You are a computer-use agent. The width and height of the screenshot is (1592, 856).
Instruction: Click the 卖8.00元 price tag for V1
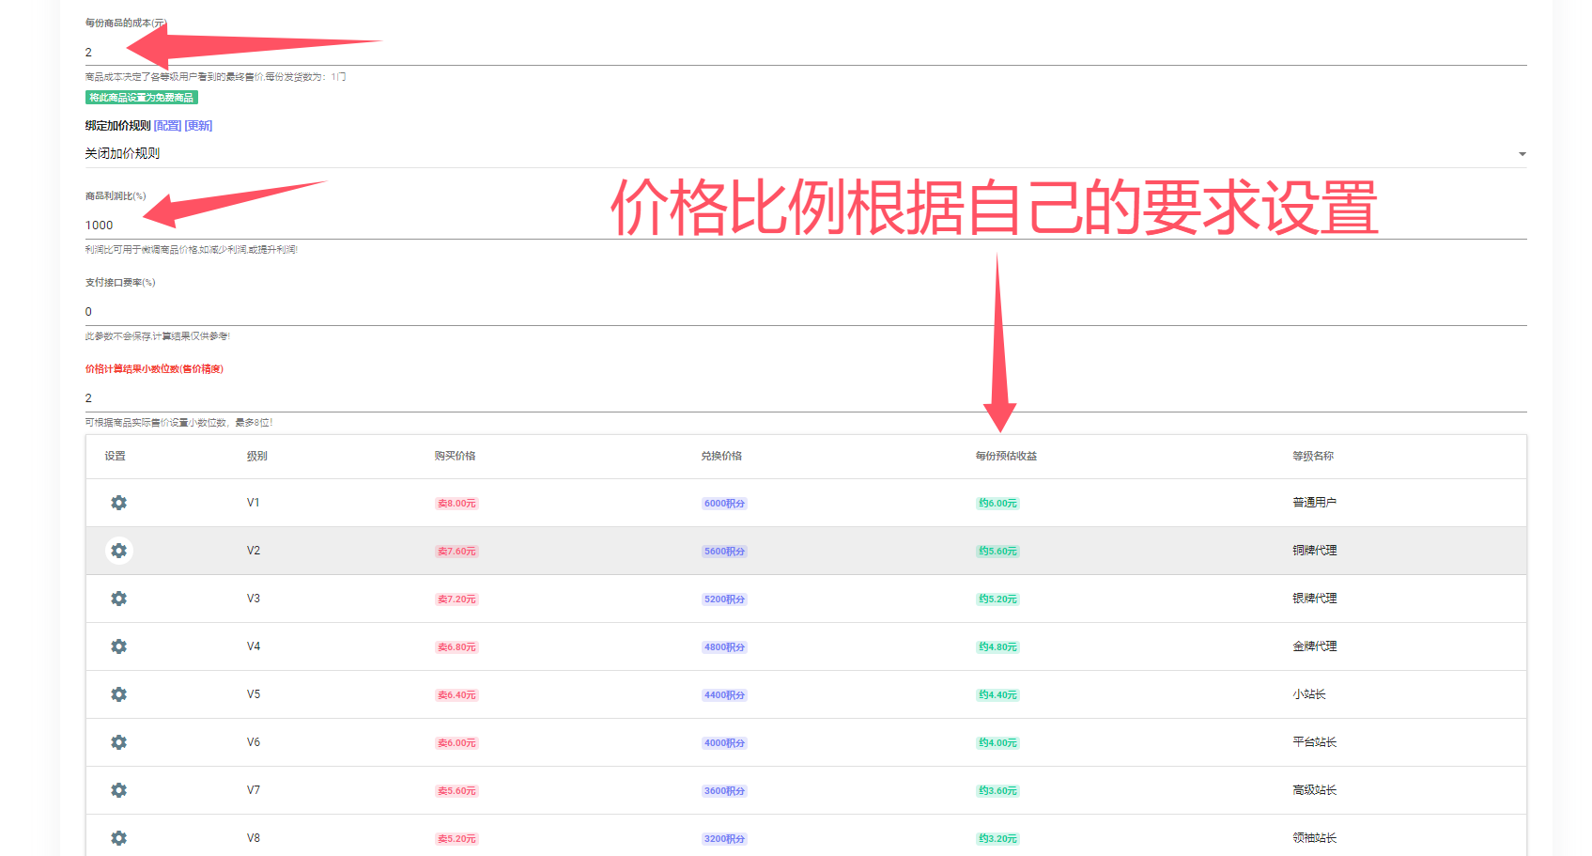coord(456,504)
